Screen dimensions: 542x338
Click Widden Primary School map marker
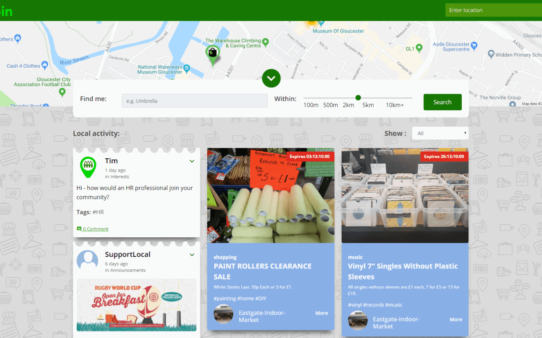coord(491,54)
